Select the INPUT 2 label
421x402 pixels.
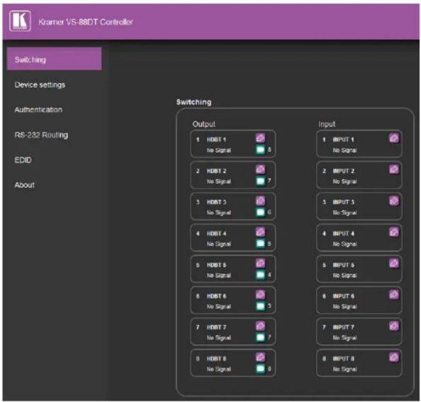(343, 171)
